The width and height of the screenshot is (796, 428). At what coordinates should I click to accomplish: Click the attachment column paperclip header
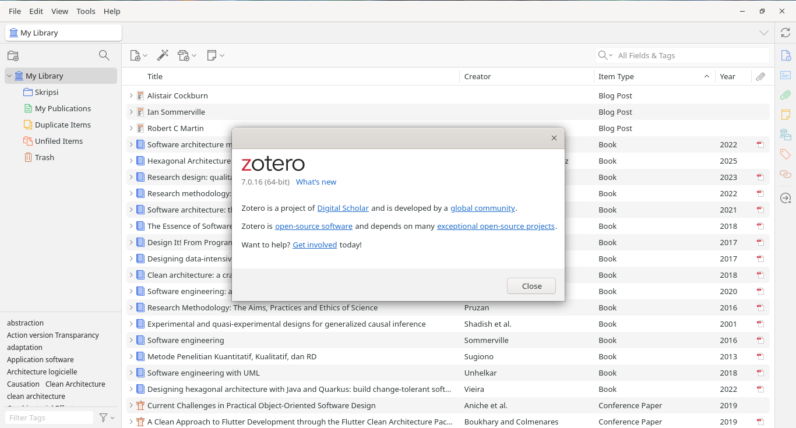tap(760, 76)
